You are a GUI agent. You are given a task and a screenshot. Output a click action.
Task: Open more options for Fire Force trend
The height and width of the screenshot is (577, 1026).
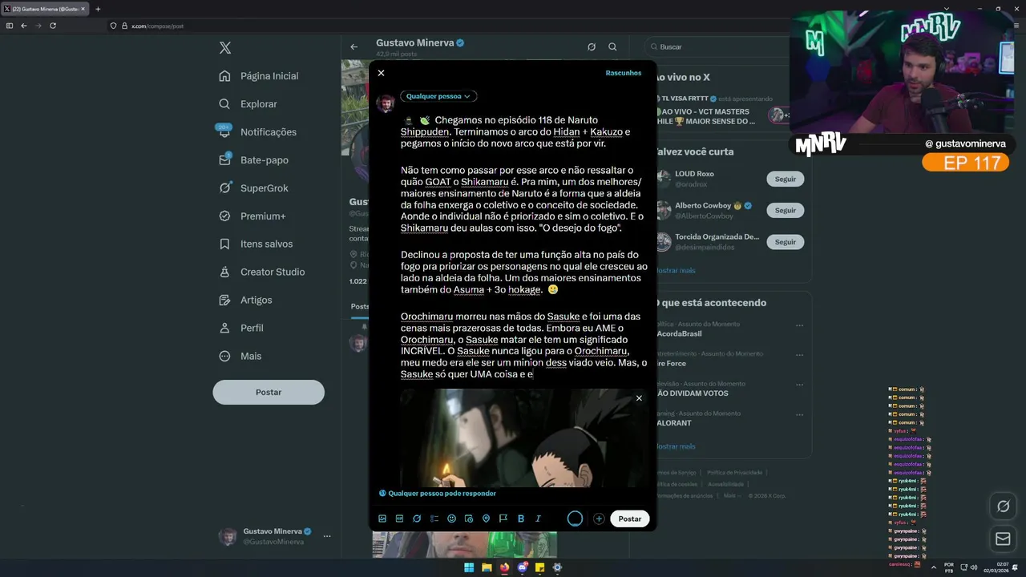799,354
